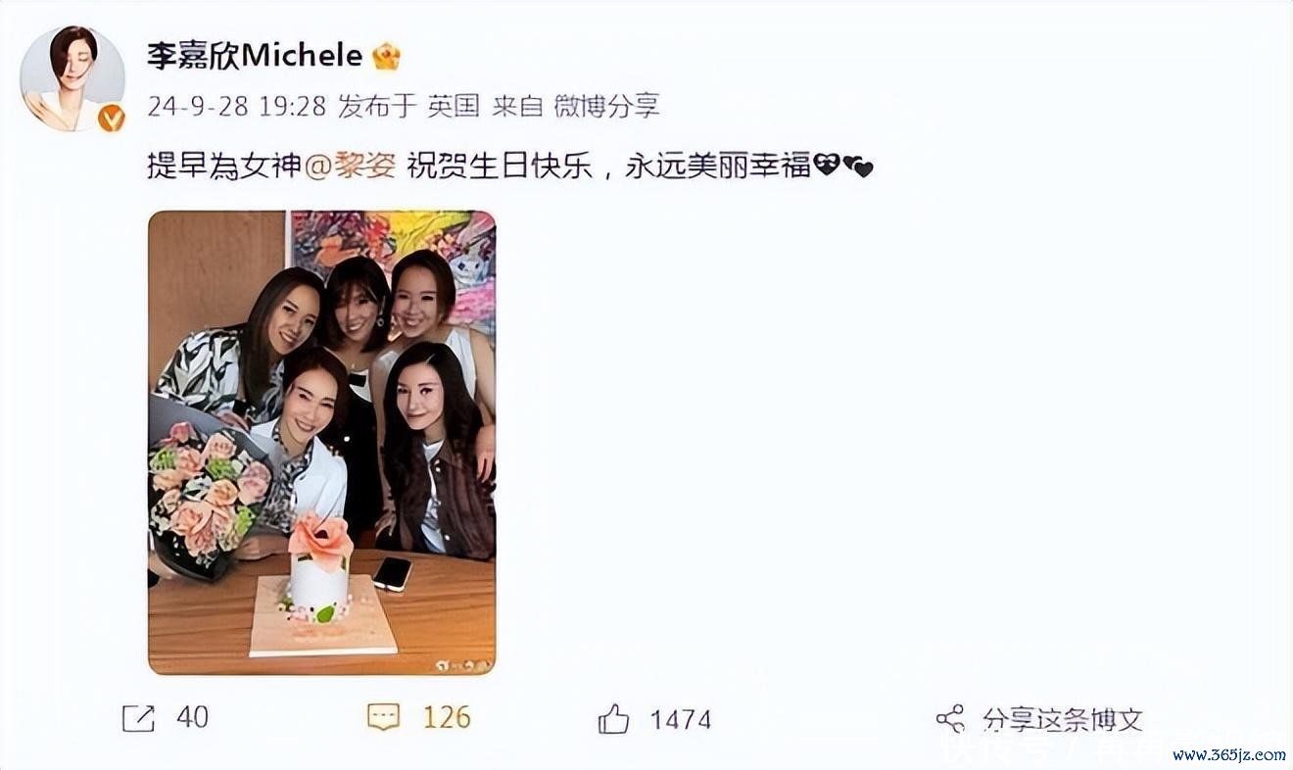The image size is (1293, 770).
Task: Click the comment count 126
Action: click(x=447, y=718)
